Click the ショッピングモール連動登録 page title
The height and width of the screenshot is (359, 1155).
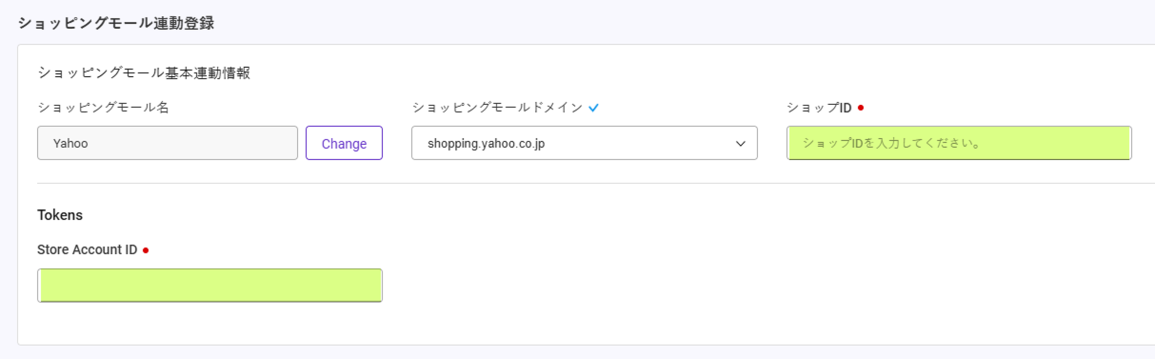(116, 23)
